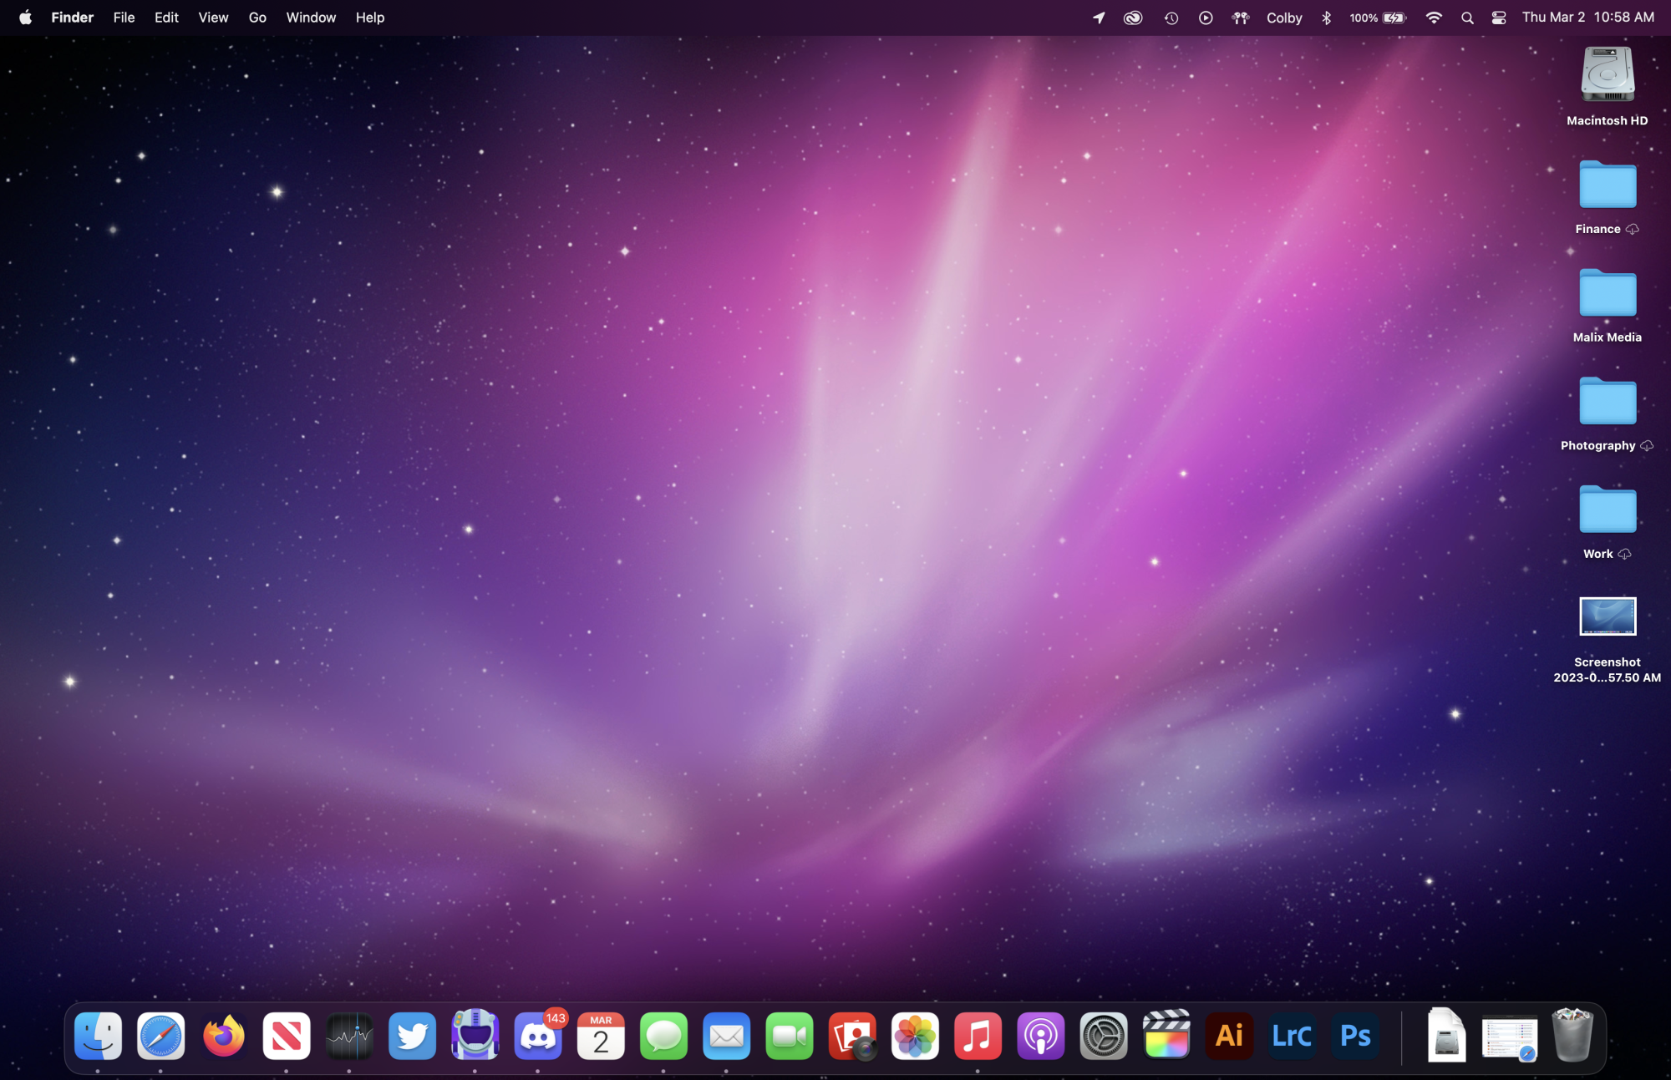Expand the Colby user menu

pos(1284,18)
